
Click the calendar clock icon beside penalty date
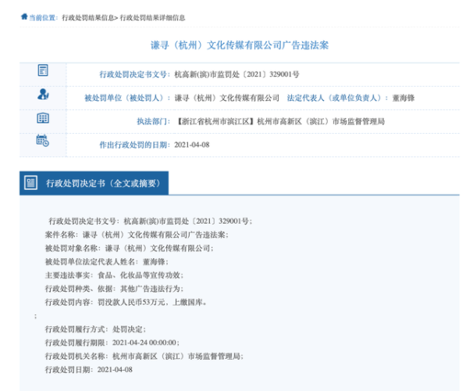(x=43, y=141)
